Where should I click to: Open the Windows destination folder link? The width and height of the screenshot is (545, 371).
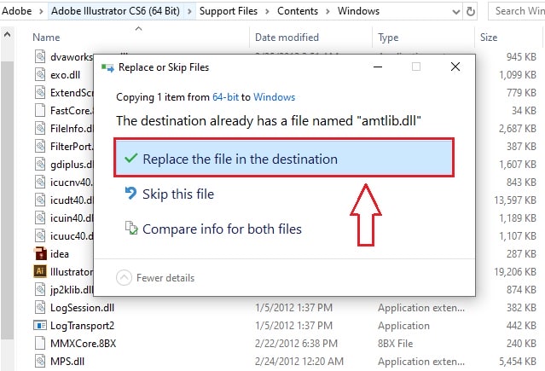point(274,97)
